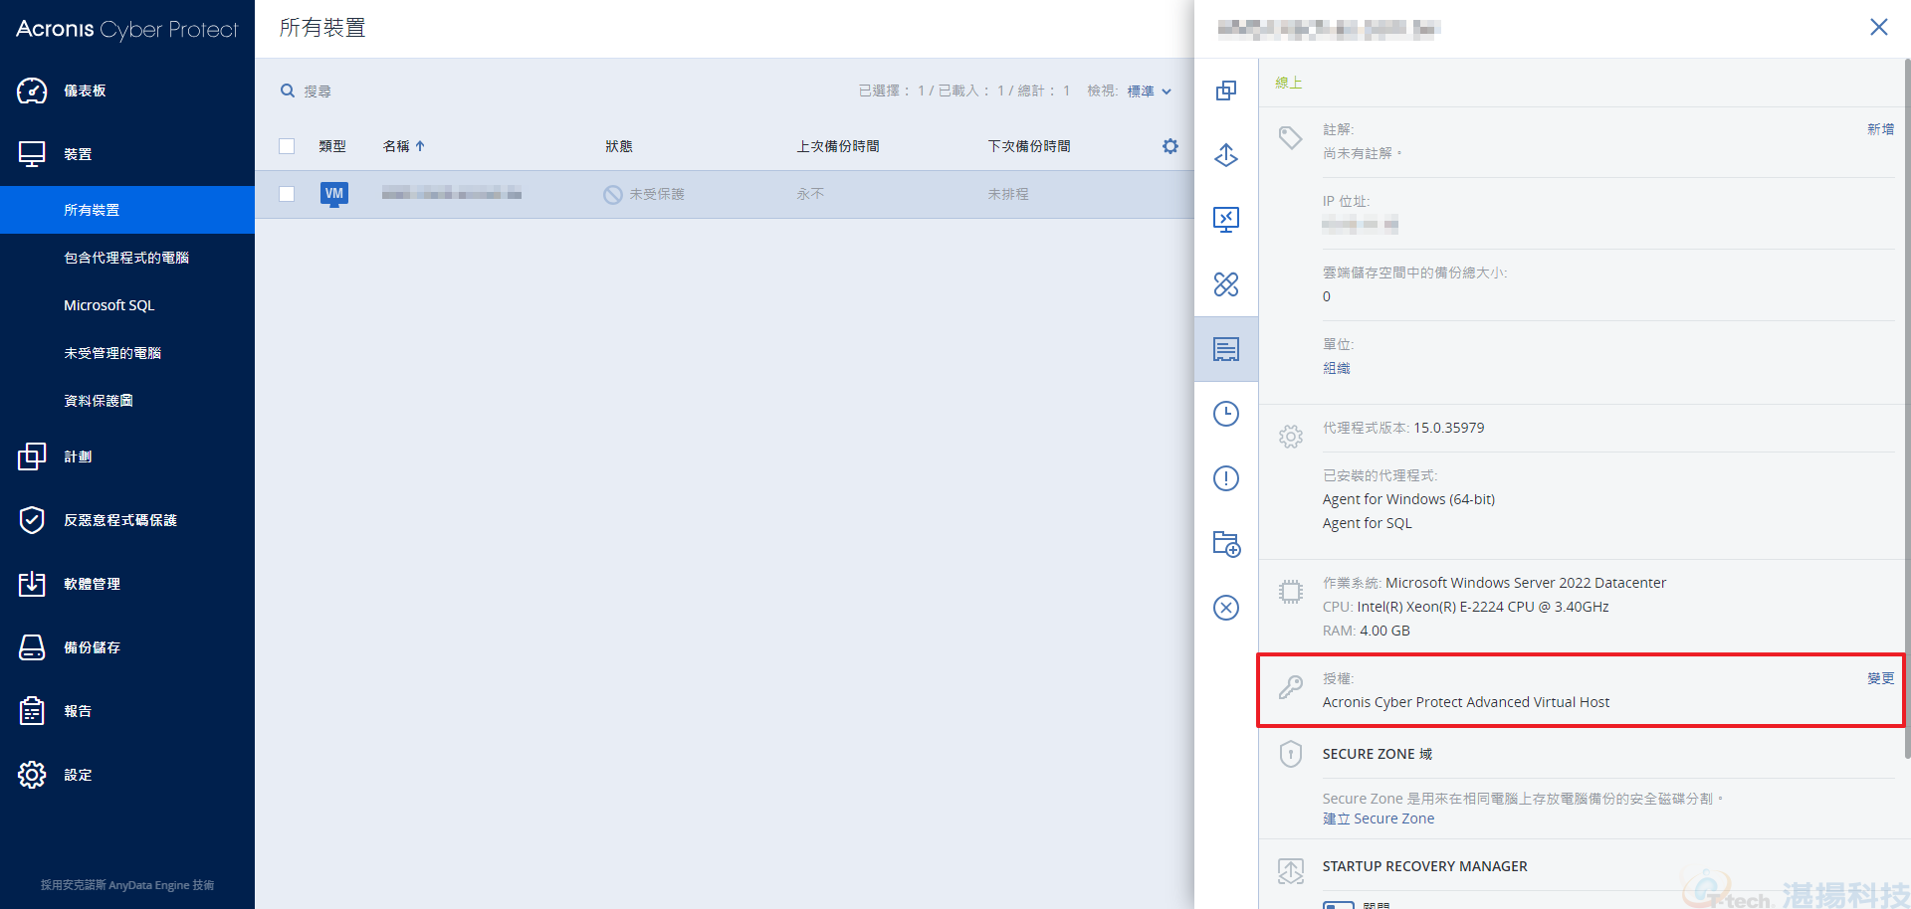Open the 報告 menu label
This screenshot has width=1911, height=909.
point(78,711)
